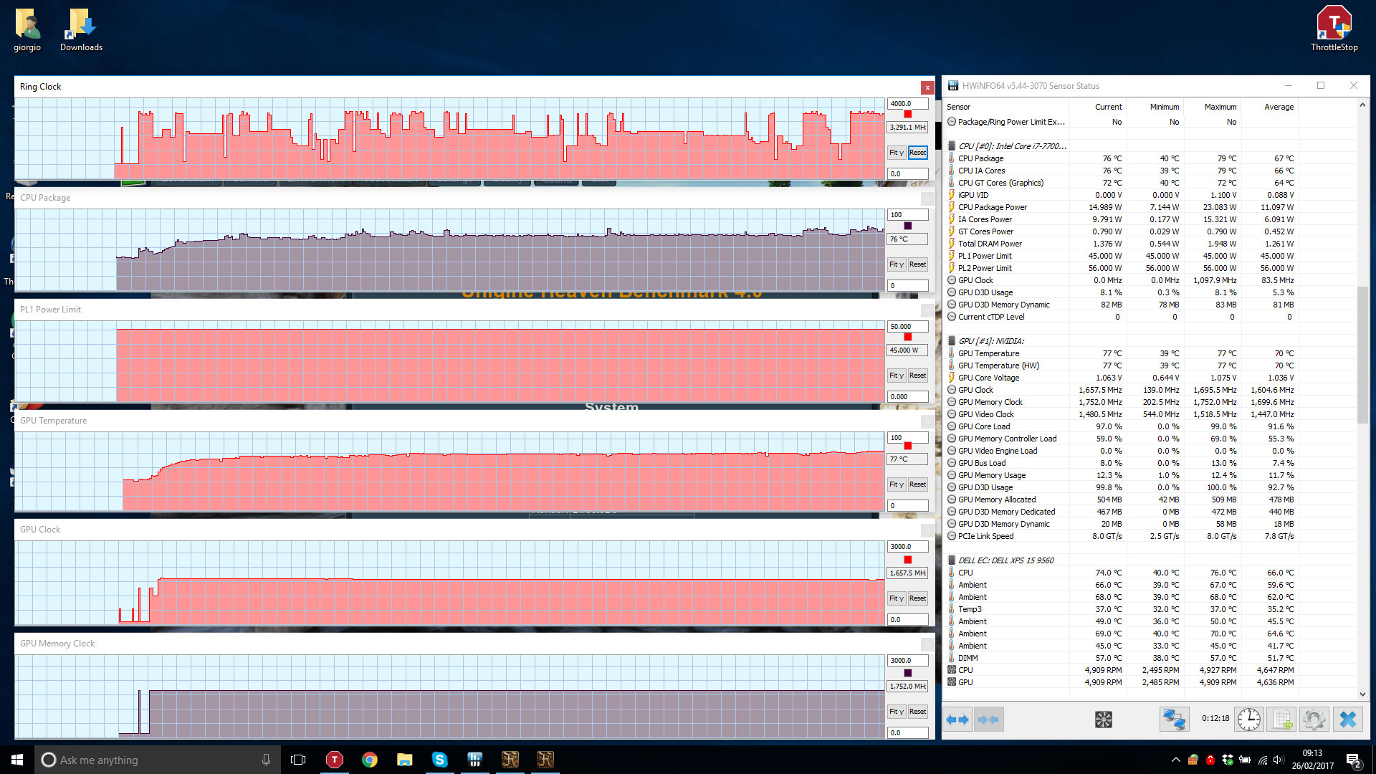Edit Ring Clock max value 4000.0 field
This screenshot has height=774, width=1376.
(x=907, y=103)
